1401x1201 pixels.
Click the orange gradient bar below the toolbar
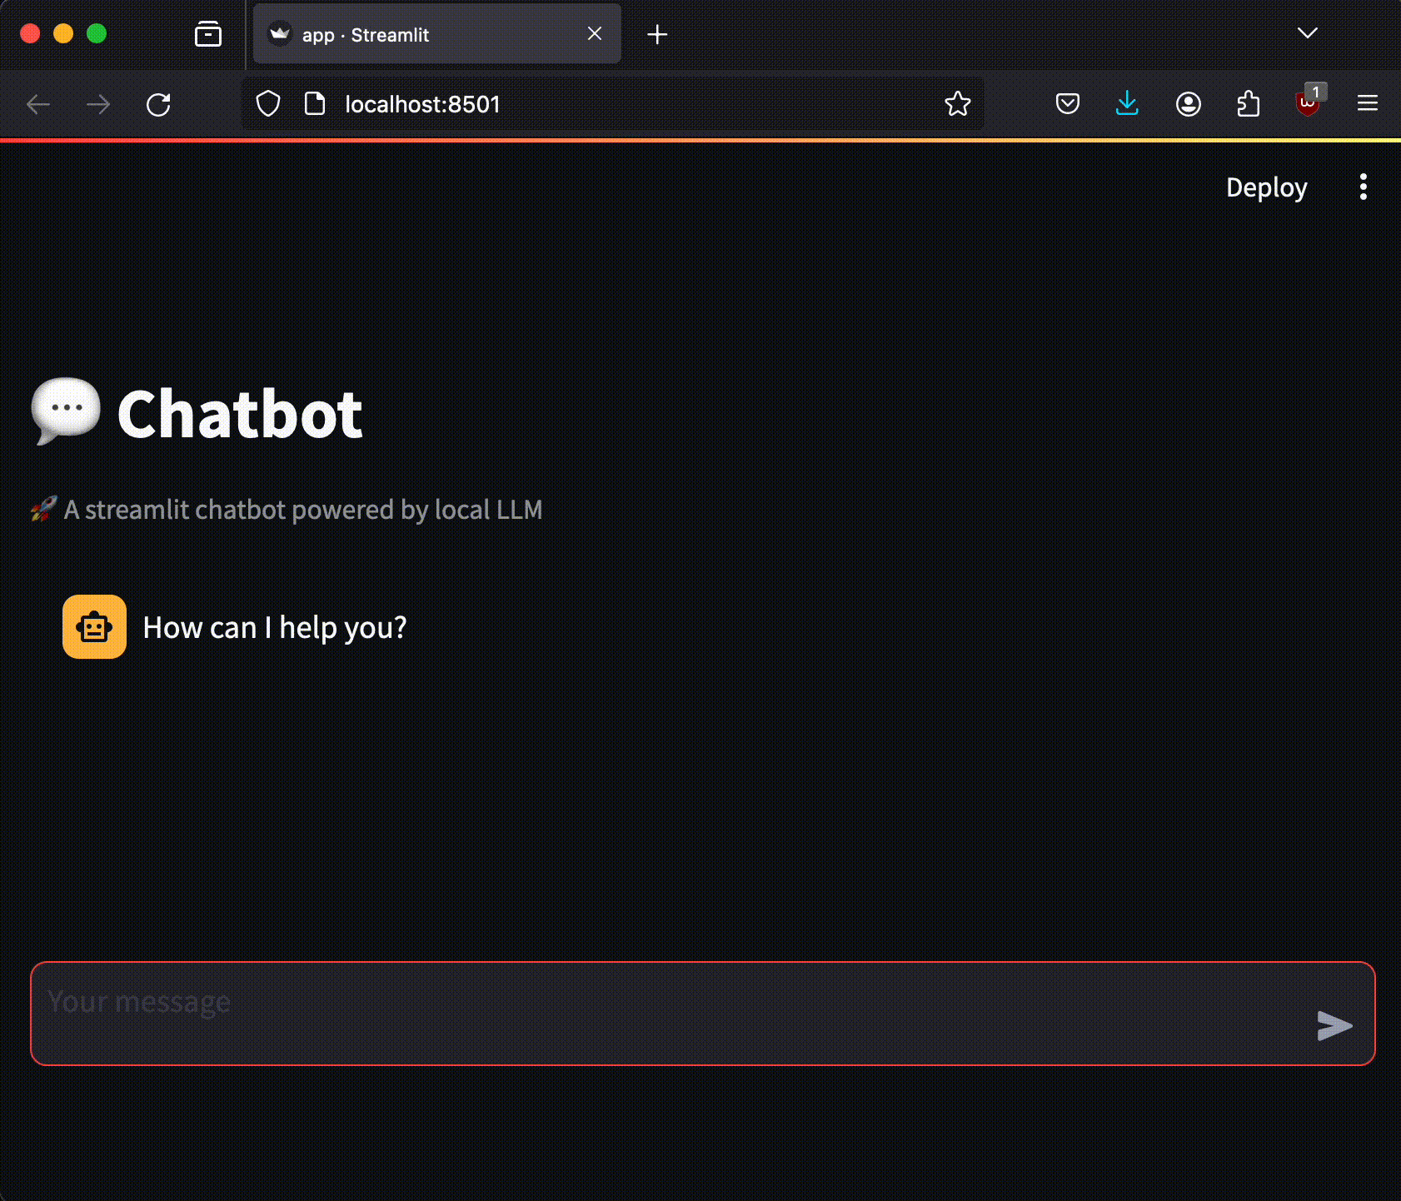pos(700,142)
